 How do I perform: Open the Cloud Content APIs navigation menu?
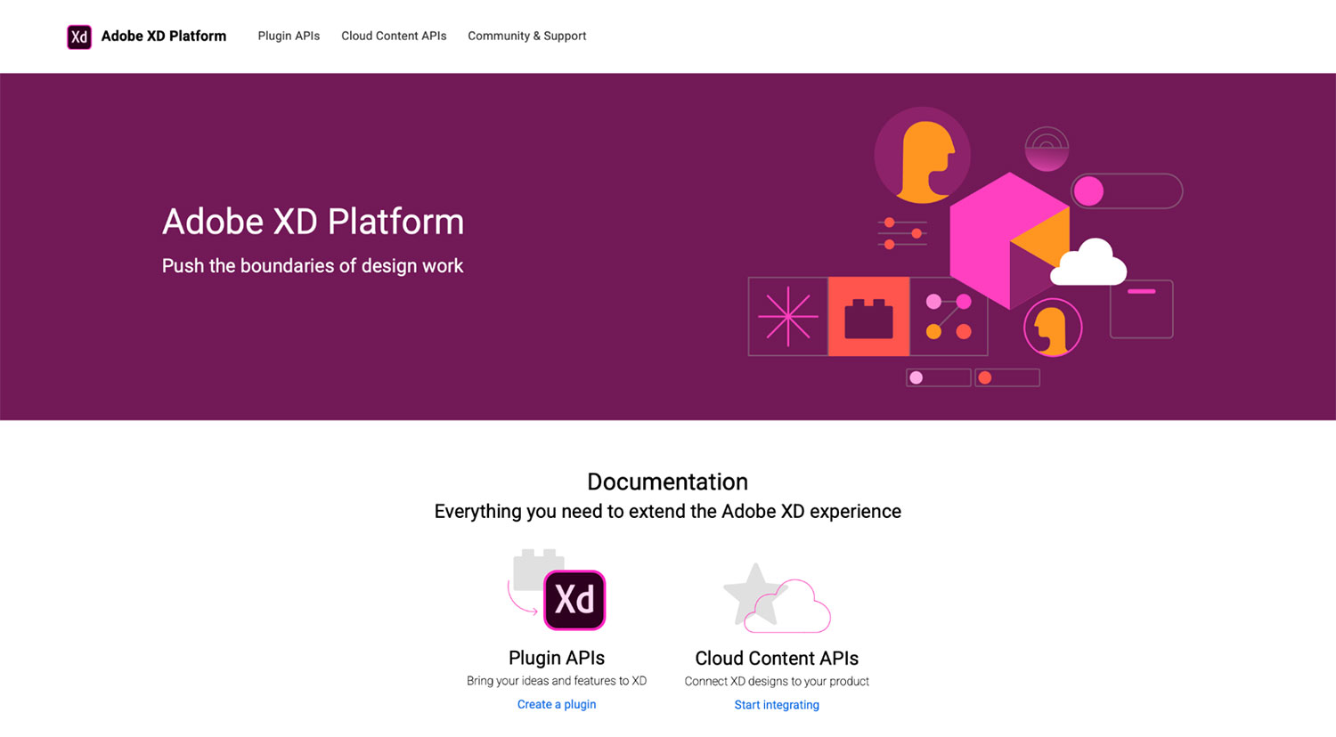(x=394, y=36)
